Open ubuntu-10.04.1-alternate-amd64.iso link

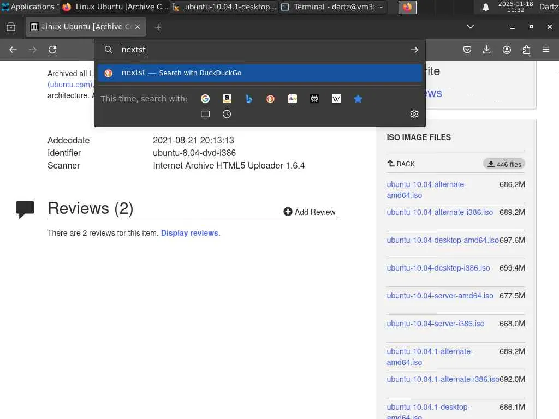[x=430, y=357]
